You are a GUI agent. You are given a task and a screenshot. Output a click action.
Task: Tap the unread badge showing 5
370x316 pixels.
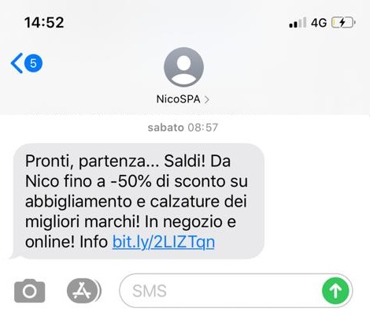click(33, 63)
